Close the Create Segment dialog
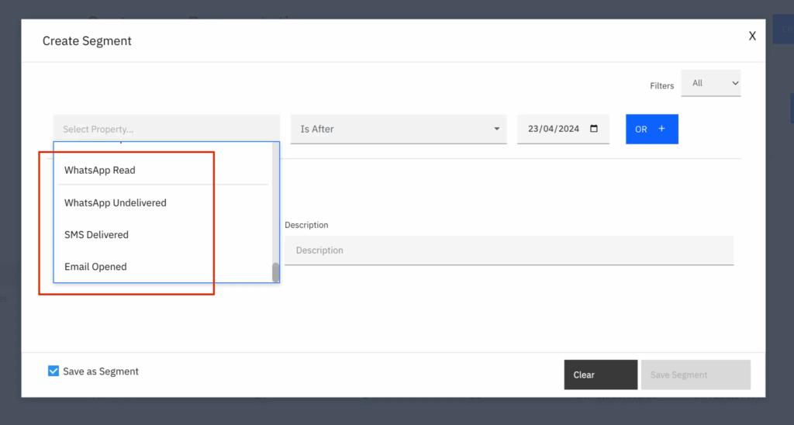The height and width of the screenshot is (425, 794). [751, 36]
